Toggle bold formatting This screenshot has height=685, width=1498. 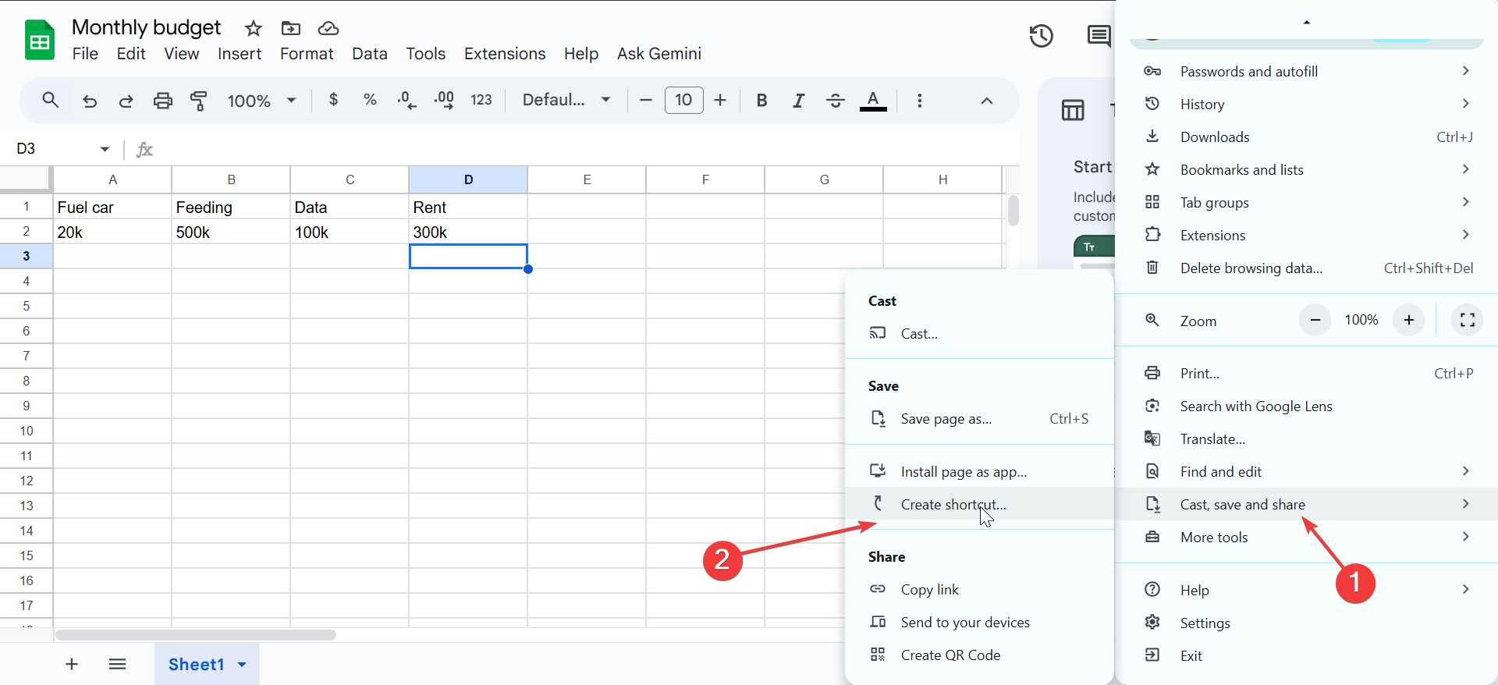coord(761,100)
